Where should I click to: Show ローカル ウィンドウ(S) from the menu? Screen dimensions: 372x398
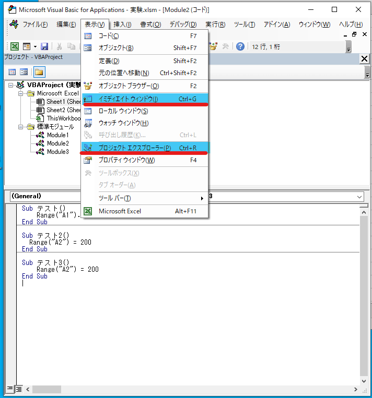tap(145, 111)
